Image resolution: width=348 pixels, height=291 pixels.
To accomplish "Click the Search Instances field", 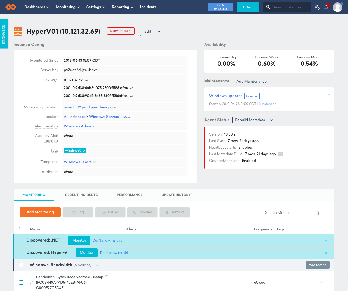I will coord(287,7).
